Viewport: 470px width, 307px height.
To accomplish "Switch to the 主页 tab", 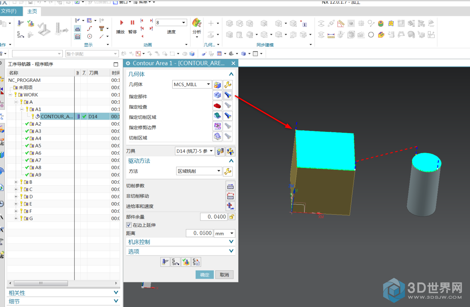I will pos(32,11).
